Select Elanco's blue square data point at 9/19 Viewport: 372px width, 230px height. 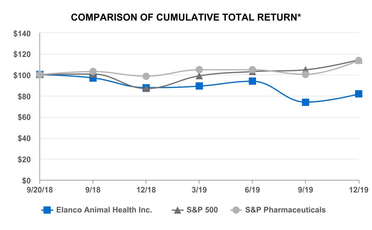[306, 102]
